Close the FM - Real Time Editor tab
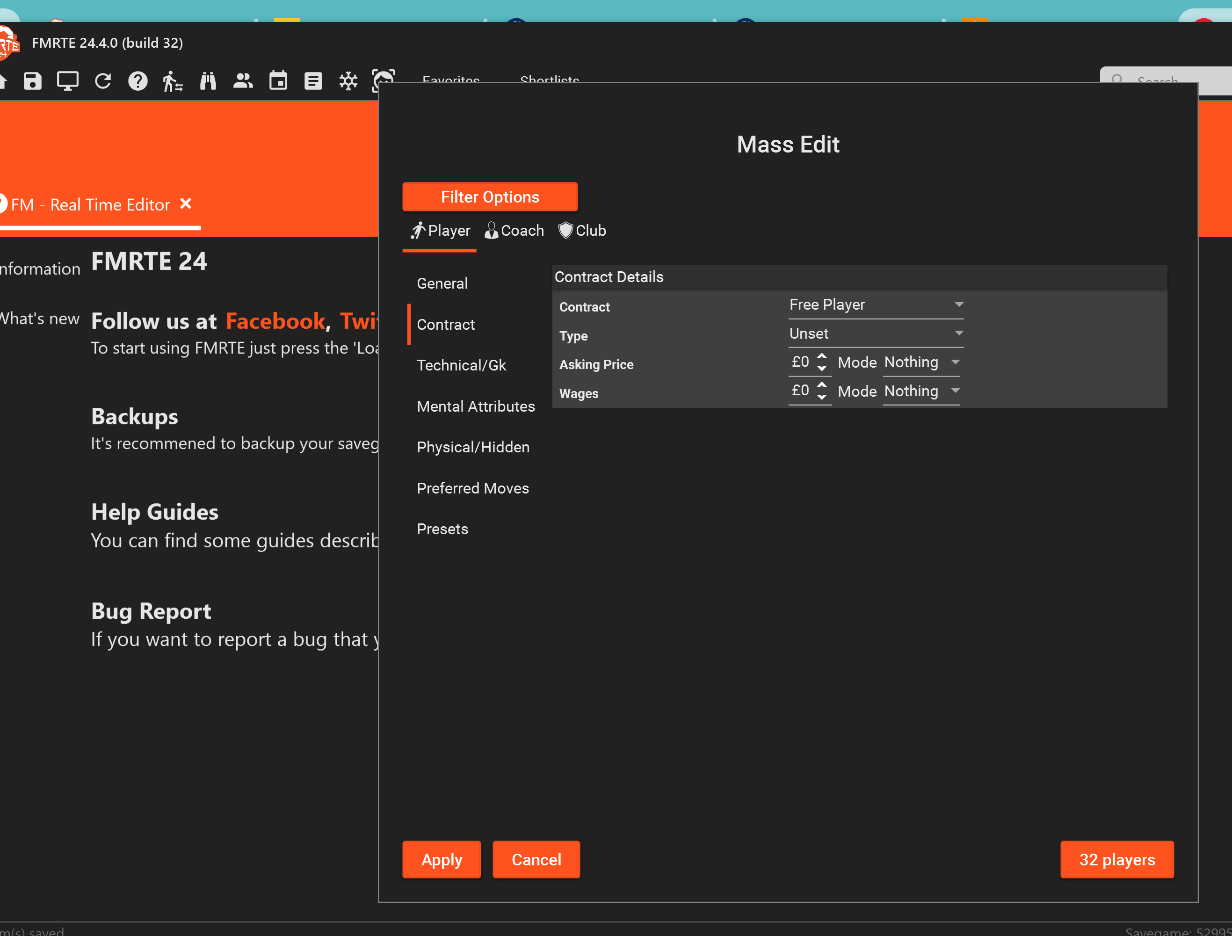The height and width of the screenshot is (936, 1232). pos(186,204)
